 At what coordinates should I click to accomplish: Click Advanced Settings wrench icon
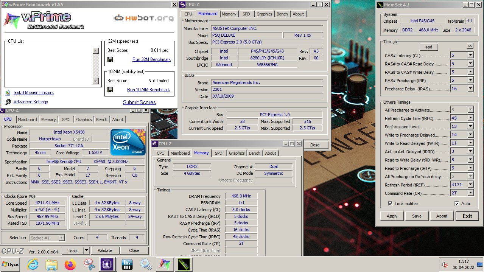pyautogui.click(x=8, y=102)
